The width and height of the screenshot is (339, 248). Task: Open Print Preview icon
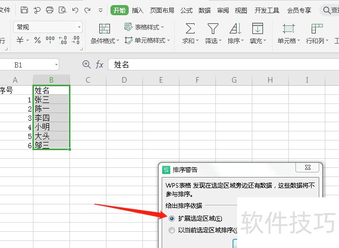62,10
